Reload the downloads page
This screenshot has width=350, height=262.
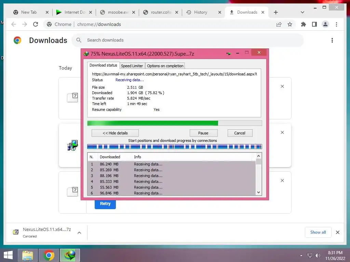(x=36, y=24)
